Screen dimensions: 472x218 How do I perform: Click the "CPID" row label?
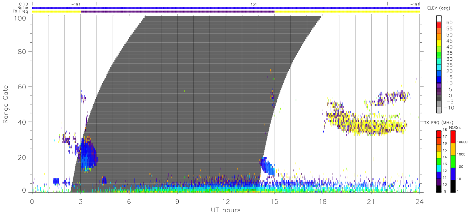[23, 4]
